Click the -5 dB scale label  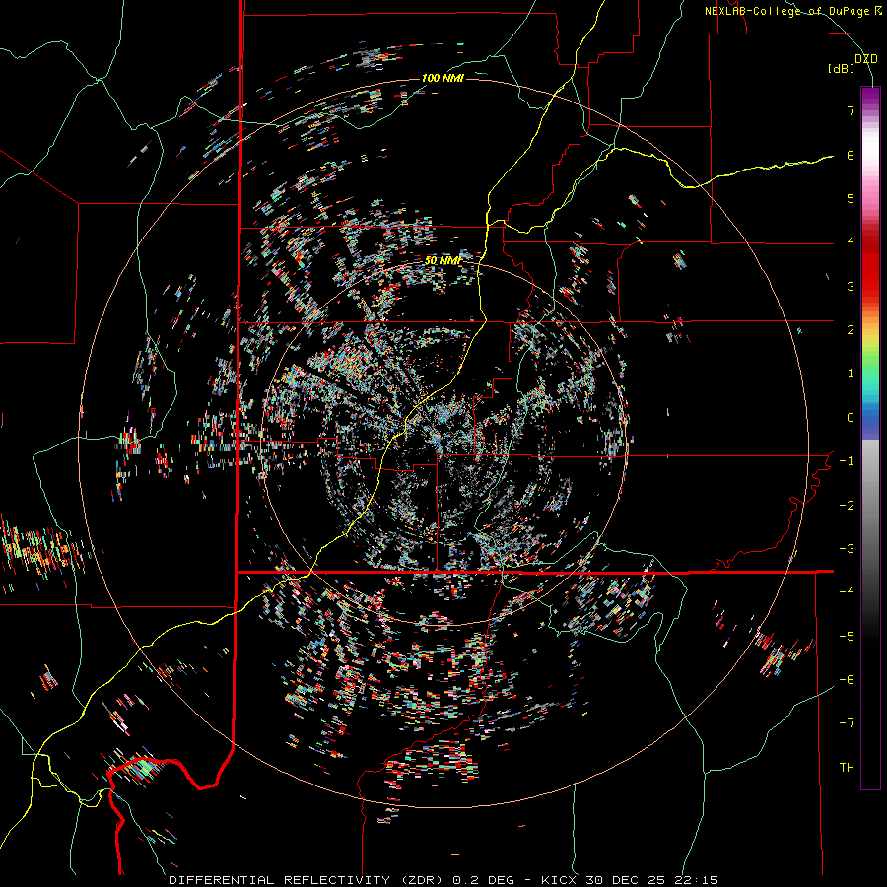coord(847,636)
